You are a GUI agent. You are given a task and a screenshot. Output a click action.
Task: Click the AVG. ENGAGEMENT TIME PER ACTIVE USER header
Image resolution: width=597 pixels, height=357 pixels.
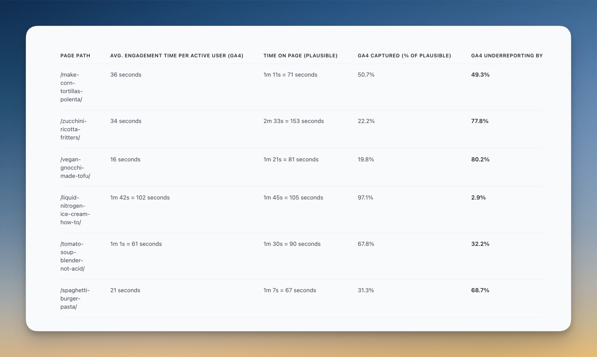pyautogui.click(x=176, y=56)
